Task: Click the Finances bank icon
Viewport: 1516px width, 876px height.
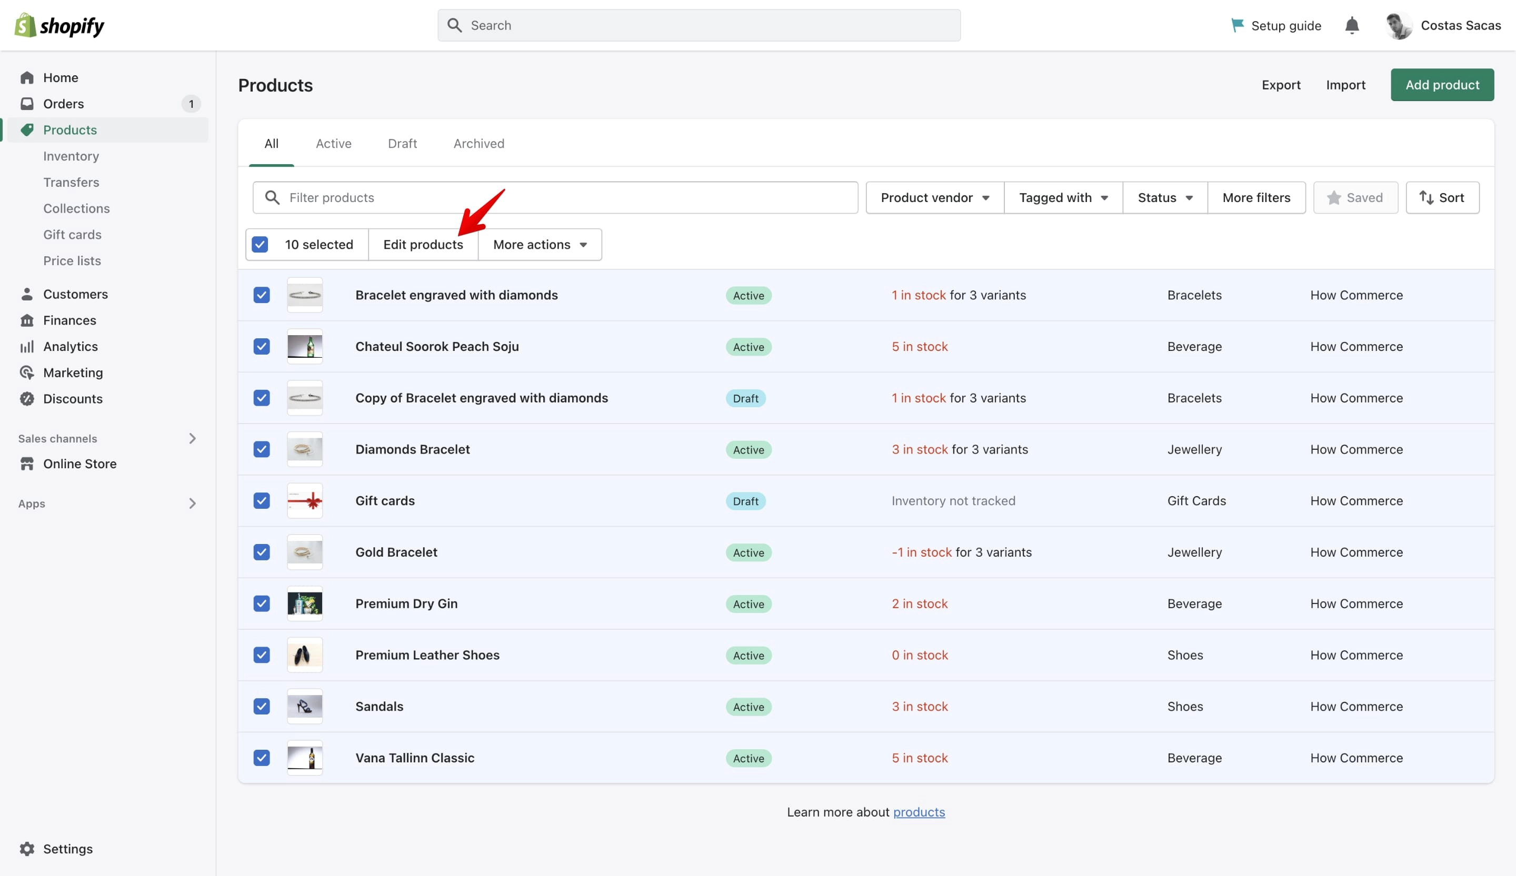Action: pos(27,320)
